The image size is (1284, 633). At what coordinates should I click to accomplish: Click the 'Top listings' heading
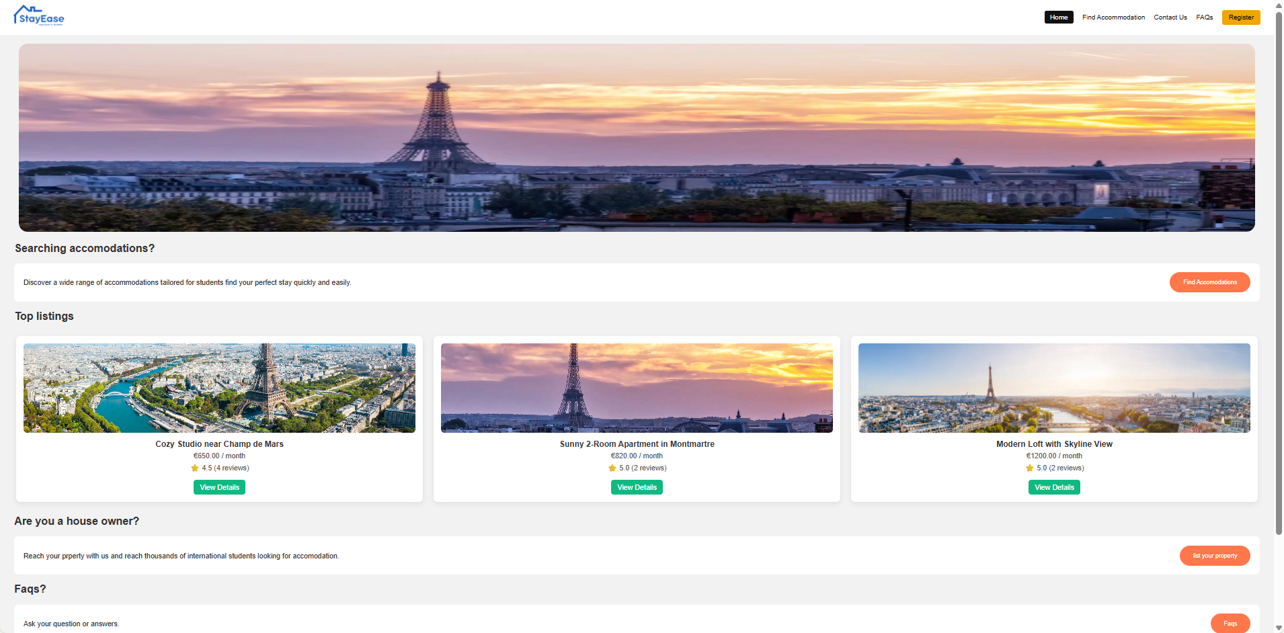click(44, 316)
